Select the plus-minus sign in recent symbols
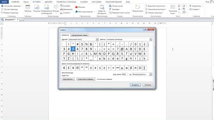 coord(91,68)
